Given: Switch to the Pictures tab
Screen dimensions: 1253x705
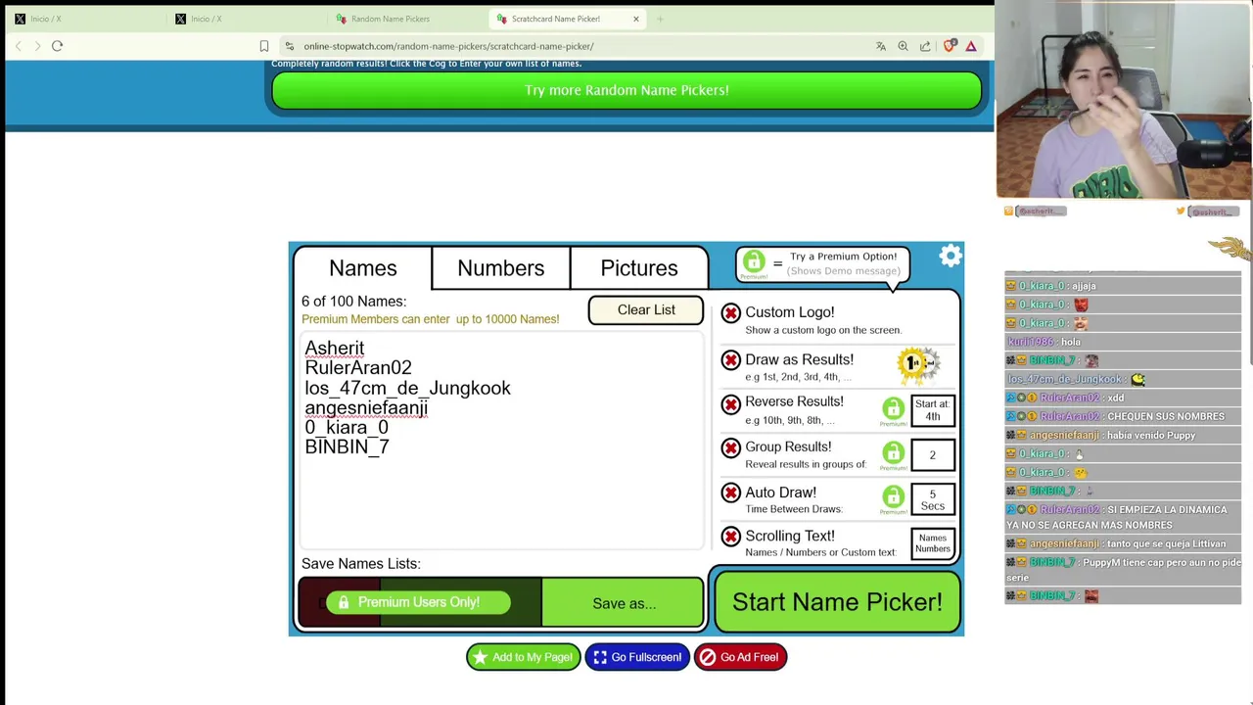Looking at the screenshot, I should pyautogui.click(x=639, y=268).
